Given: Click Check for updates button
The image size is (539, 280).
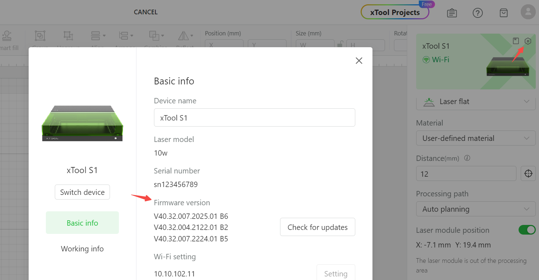Looking at the screenshot, I should point(318,227).
